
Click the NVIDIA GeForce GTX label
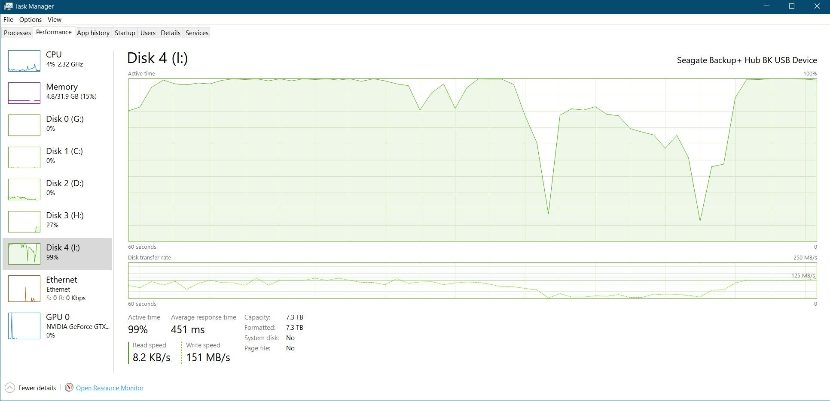point(78,326)
